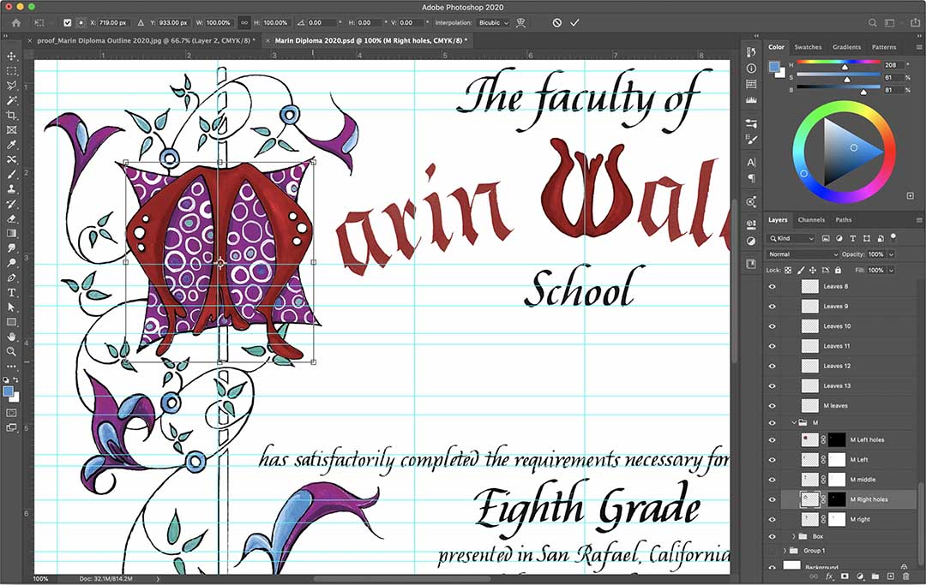Switch to the Gradients tab
The height and width of the screenshot is (585, 926).
[847, 47]
